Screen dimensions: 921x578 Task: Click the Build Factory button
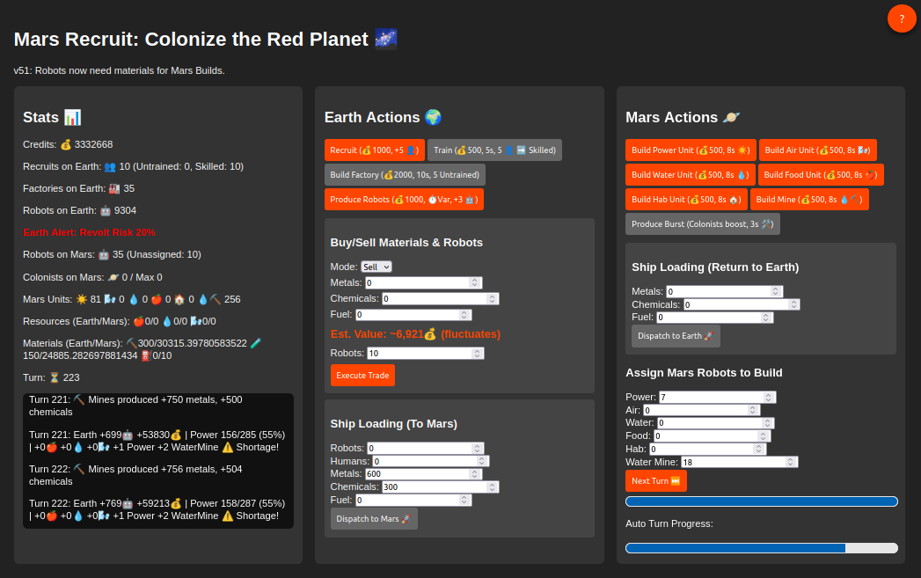404,174
